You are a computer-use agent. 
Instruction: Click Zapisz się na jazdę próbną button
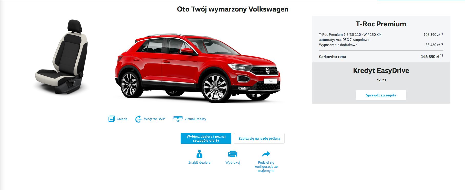(259, 138)
